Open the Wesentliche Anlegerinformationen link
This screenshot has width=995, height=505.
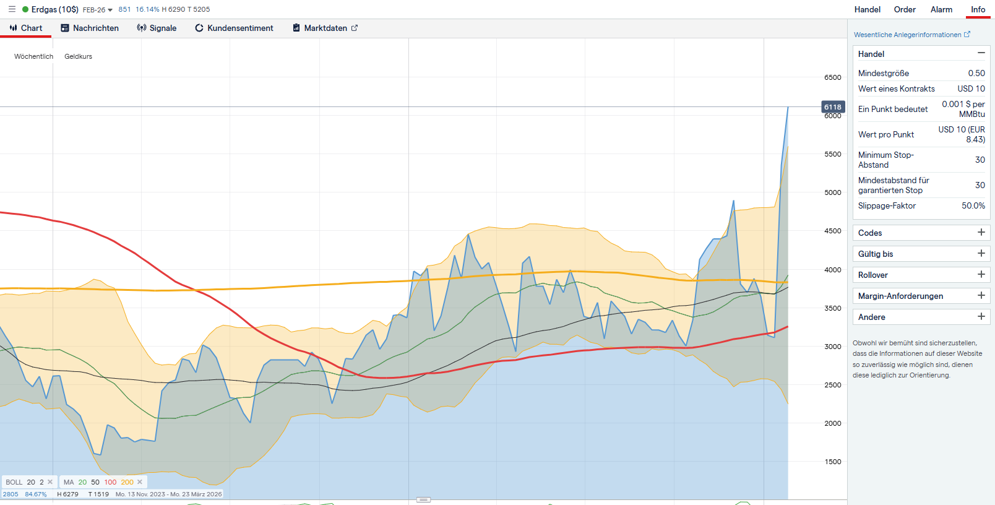pos(912,35)
